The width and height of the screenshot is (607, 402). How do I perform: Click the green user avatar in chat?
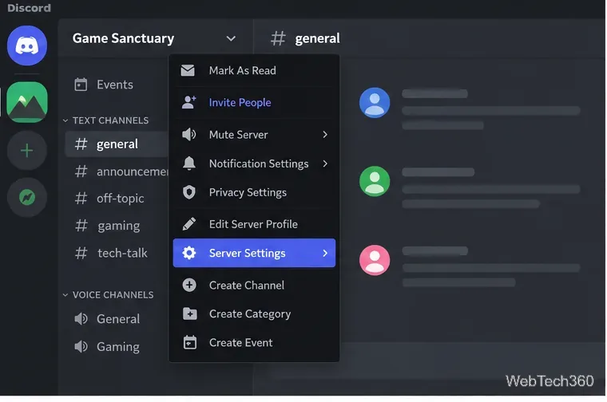click(375, 181)
